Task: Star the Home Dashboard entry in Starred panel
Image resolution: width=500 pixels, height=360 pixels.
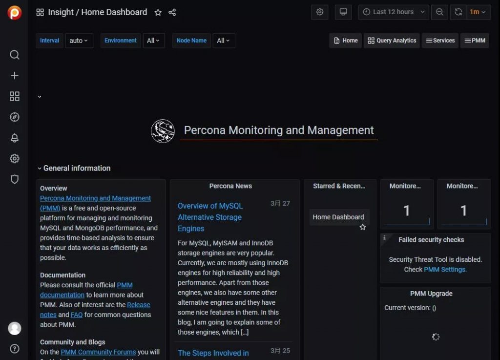Action: point(363,227)
